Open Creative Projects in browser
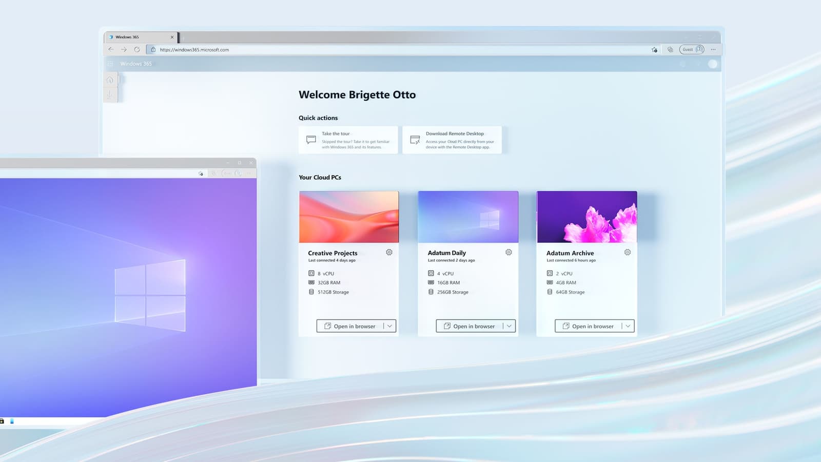Screen dimensions: 821x462 pos(350,326)
